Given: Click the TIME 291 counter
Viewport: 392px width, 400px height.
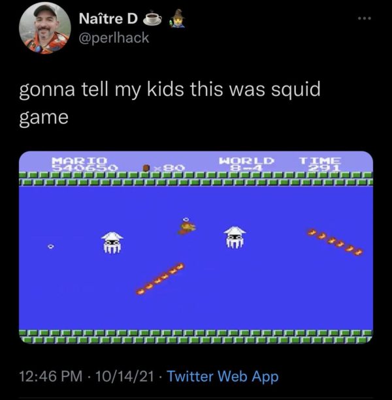Looking at the screenshot, I should (320, 164).
